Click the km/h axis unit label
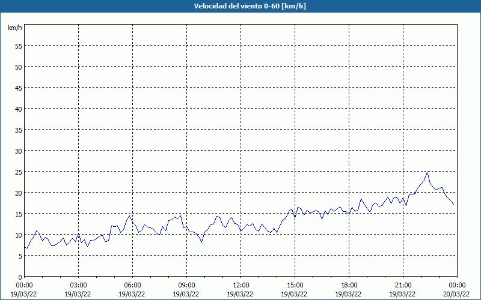This screenshot has width=481, height=300. pos(15,28)
